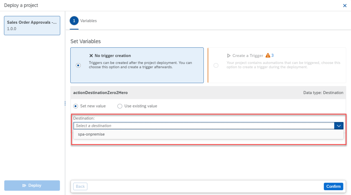Choose the Set new value radio option
This screenshot has width=351, height=195.
coord(76,106)
